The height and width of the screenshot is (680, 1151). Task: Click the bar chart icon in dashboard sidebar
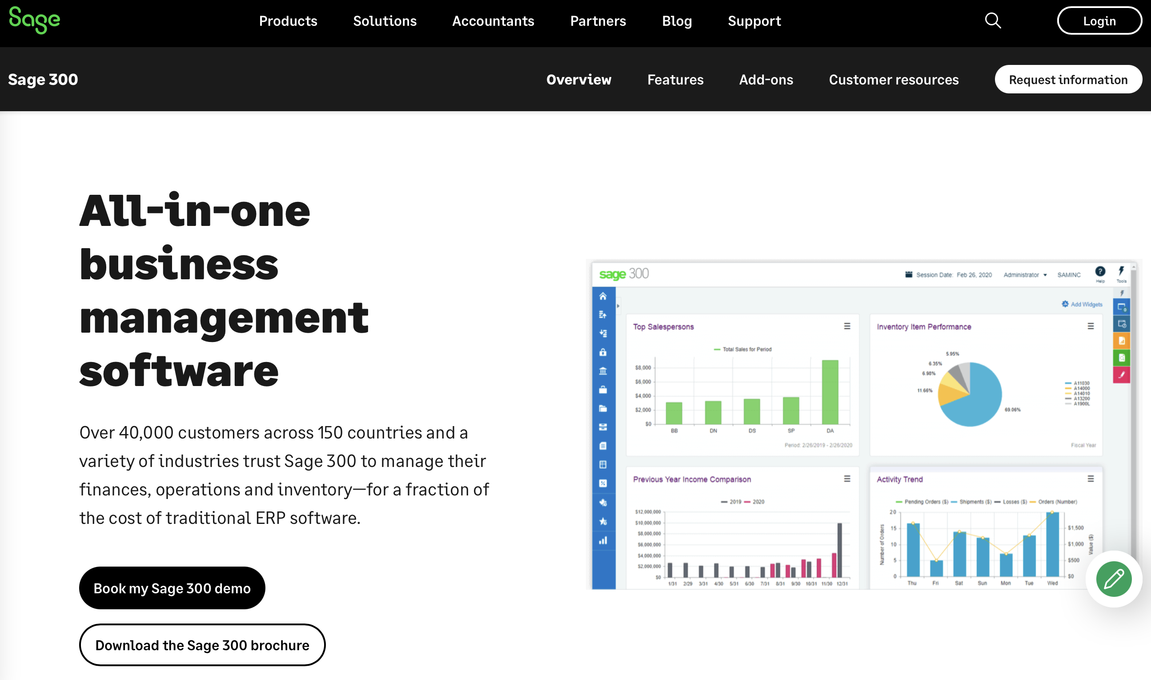pos(603,541)
